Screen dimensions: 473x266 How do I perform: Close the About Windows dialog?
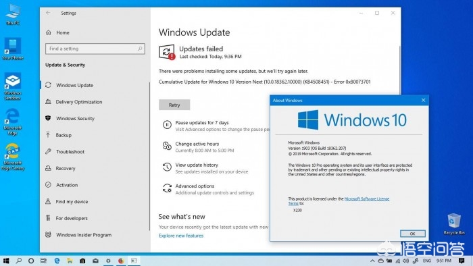(x=423, y=101)
